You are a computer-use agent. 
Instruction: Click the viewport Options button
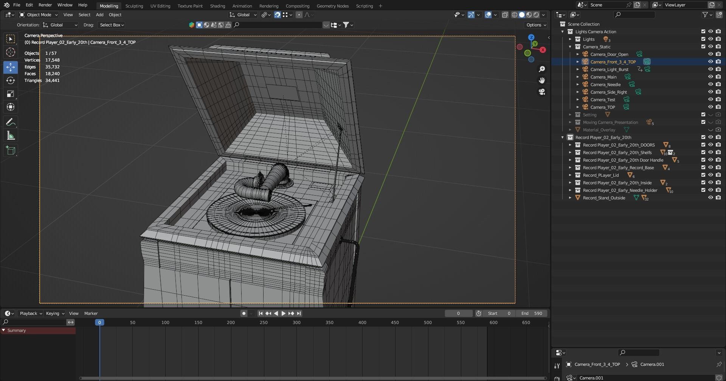pos(536,25)
